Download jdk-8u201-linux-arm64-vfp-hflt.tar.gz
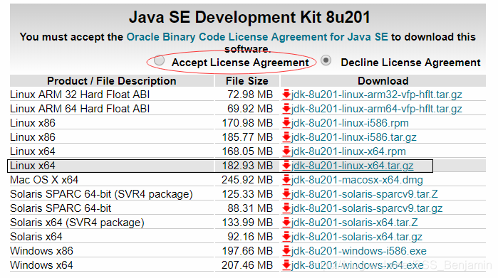Viewport: 498px width, 278px height. point(376,109)
